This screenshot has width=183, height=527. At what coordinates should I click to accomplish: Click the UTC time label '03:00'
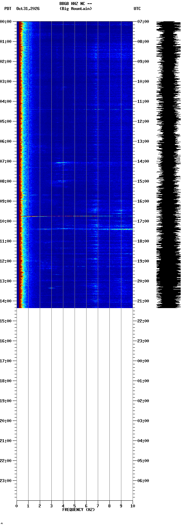pyautogui.click(x=143, y=421)
